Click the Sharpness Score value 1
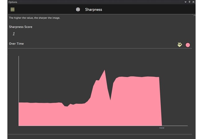Screen dimensions: 203x139 [x=14, y=34]
